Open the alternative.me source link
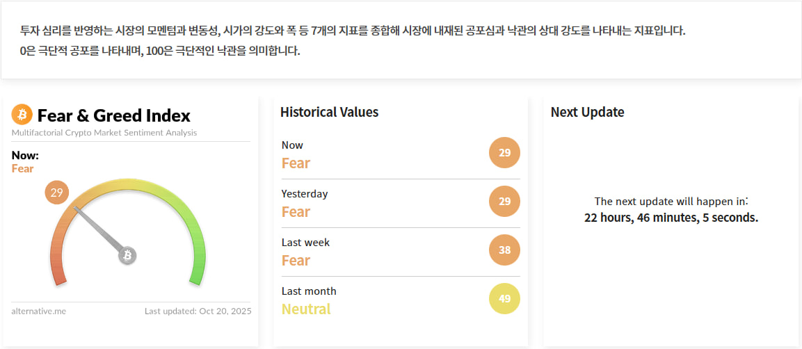This screenshot has height=349, width=802. [39, 311]
